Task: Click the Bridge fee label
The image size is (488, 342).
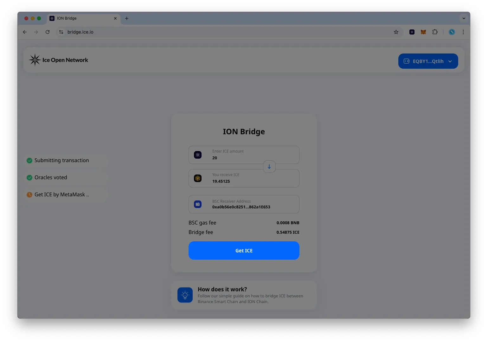Action: click(201, 232)
